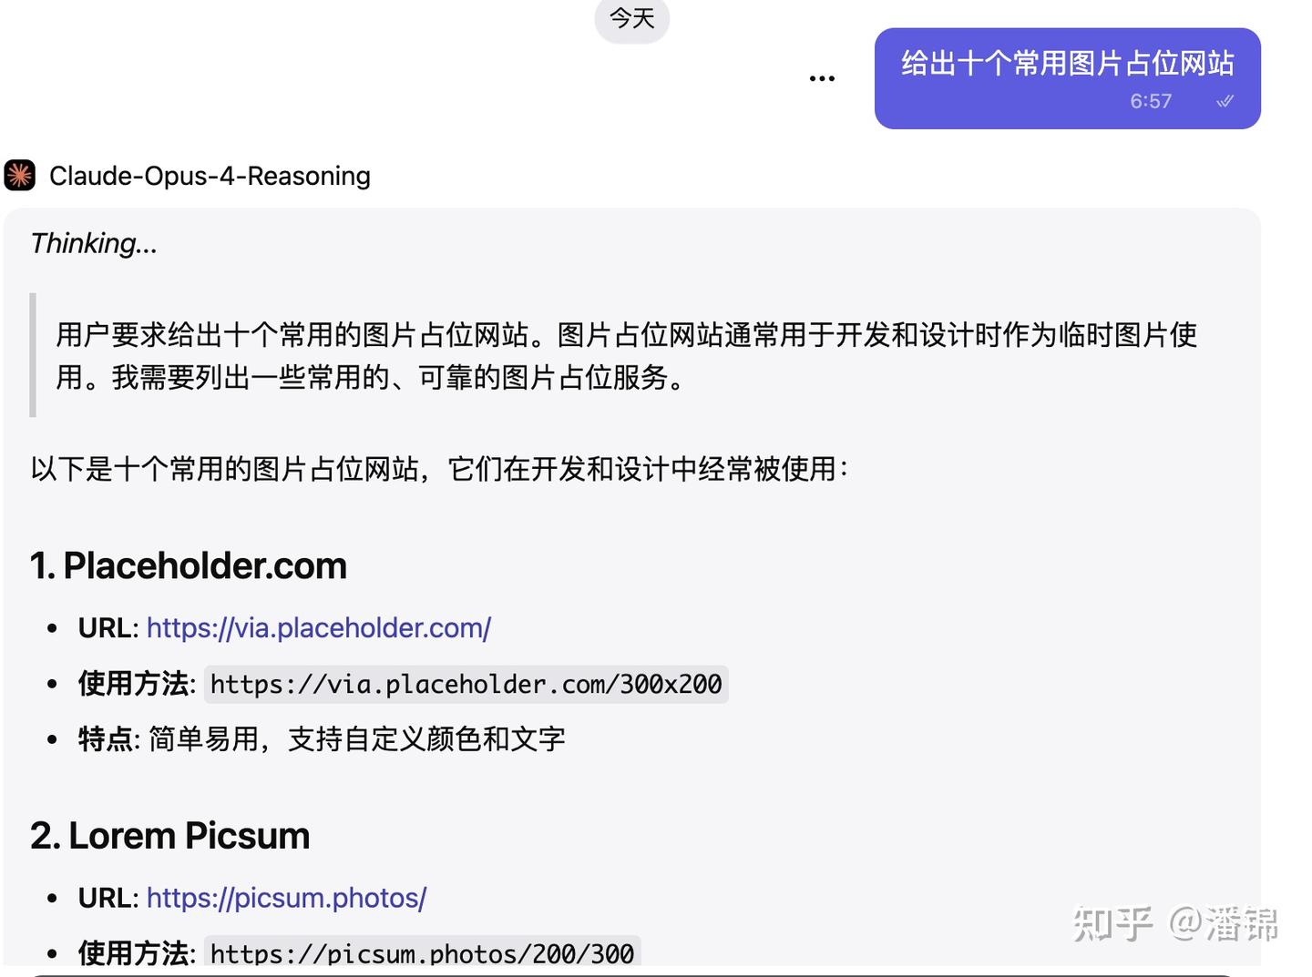Open the link https://via.placeholder.com/
Image resolution: width=1312 pixels, height=977 pixels.
(318, 628)
